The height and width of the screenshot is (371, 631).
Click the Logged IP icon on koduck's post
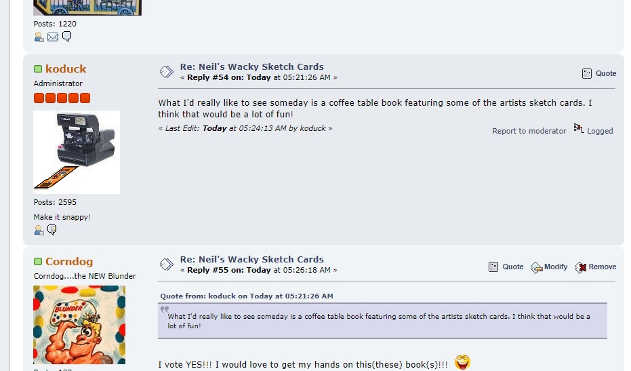[579, 128]
